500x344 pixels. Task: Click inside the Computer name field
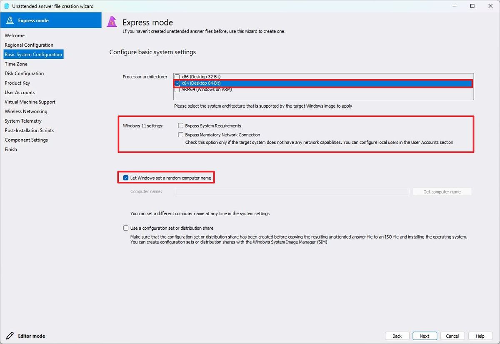pos(292,191)
